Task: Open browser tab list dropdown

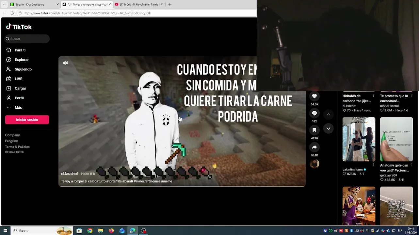Action: tap(4, 5)
